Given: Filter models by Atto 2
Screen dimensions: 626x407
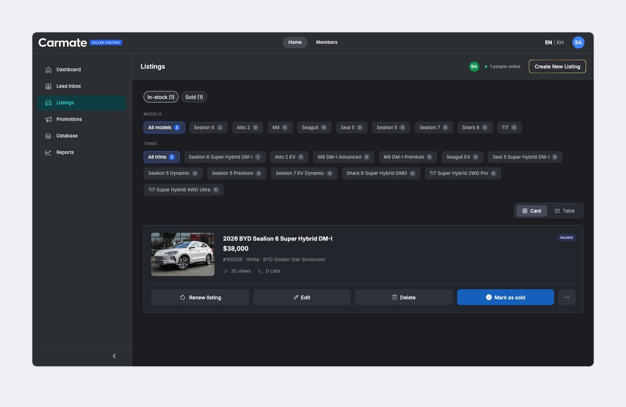Looking at the screenshot, I should coord(248,127).
